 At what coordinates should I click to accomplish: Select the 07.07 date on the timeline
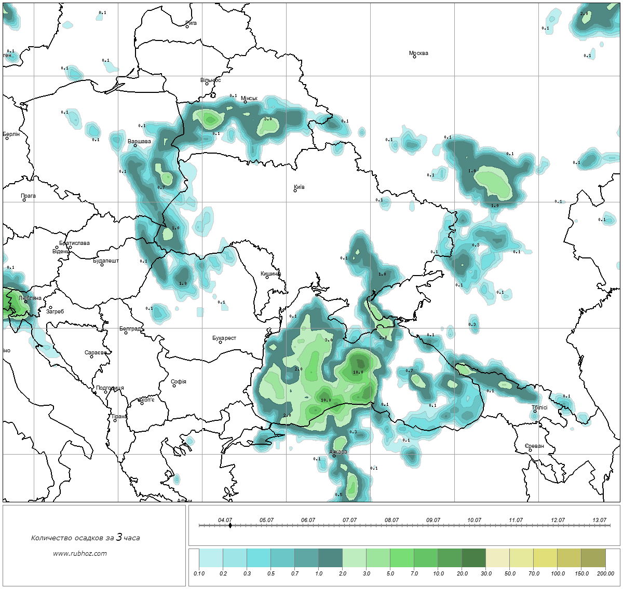349,520
